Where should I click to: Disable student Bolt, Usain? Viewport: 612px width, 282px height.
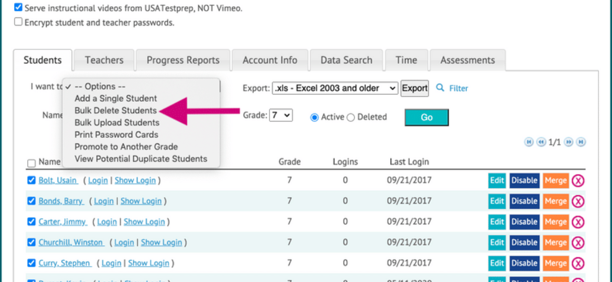point(524,181)
